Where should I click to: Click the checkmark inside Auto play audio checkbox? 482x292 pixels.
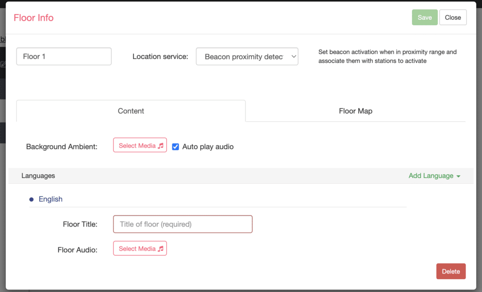coord(175,146)
